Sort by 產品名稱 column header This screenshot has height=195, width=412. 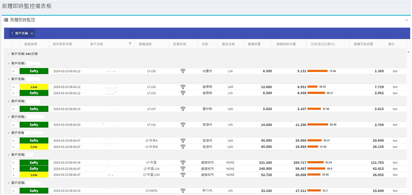tap(228, 44)
